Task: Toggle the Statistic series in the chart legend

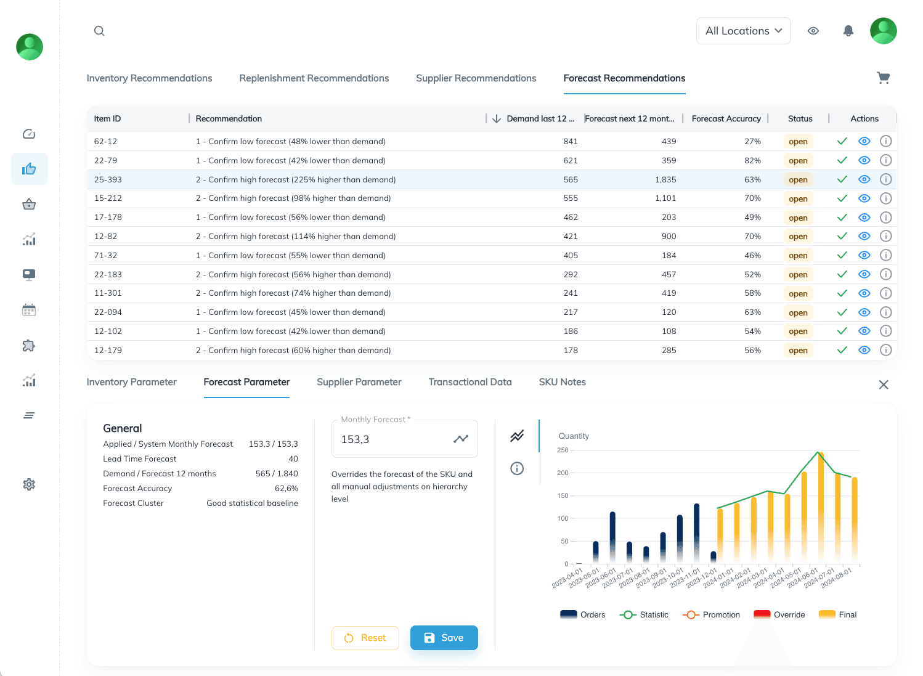Action: [x=644, y=614]
